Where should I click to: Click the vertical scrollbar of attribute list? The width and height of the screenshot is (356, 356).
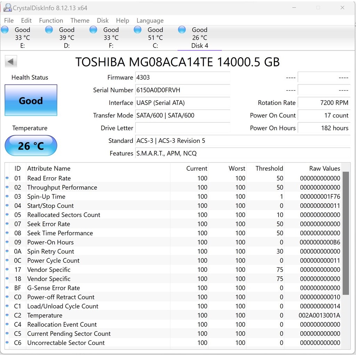click(x=346, y=233)
